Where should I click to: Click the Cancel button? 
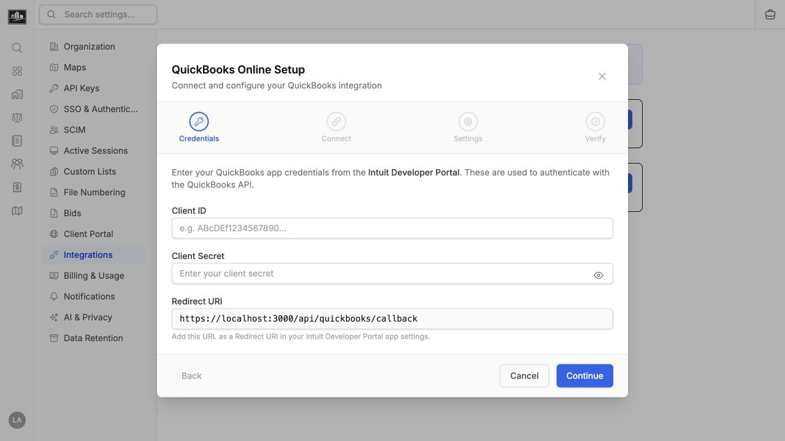click(x=524, y=375)
